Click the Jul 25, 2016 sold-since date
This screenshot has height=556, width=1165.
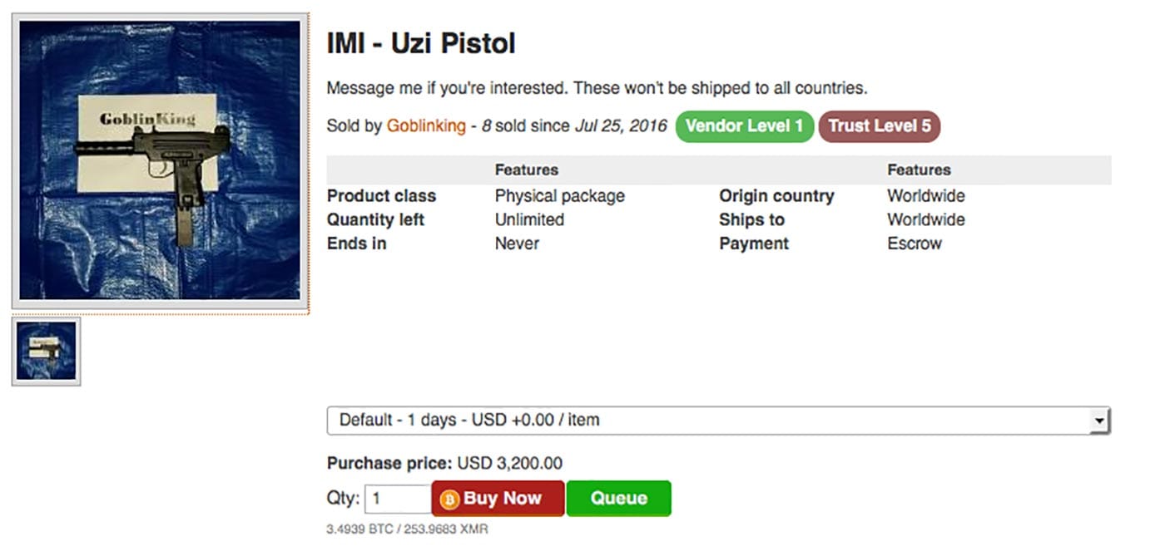point(621,126)
